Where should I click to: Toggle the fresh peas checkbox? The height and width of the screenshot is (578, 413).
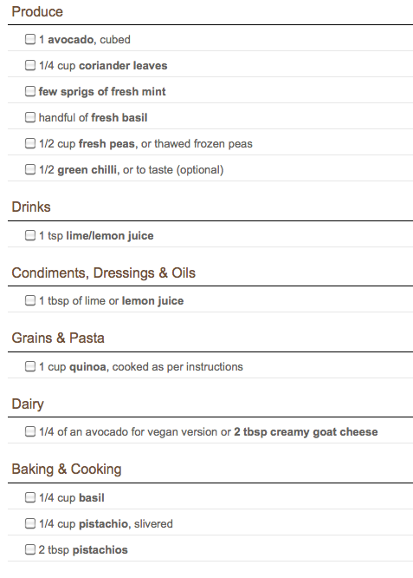coord(30,143)
